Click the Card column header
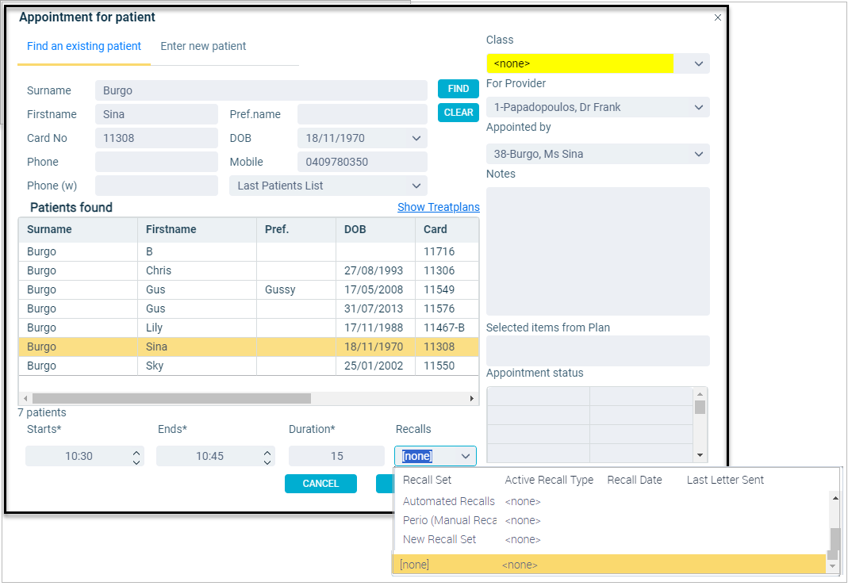Screen dimensions: 848x586 (447, 230)
